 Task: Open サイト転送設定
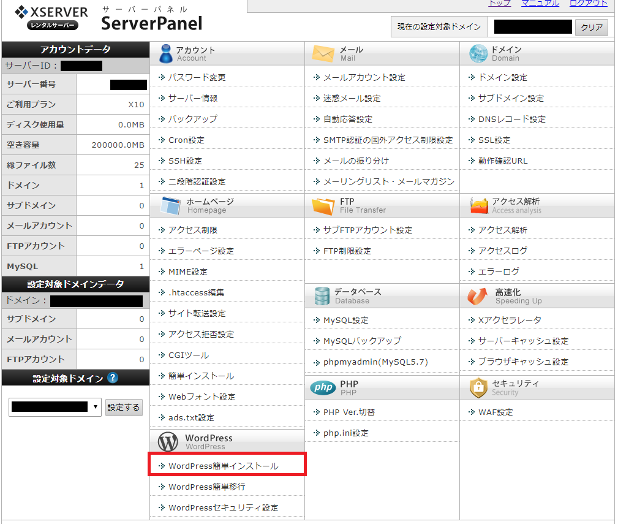pyautogui.click(x=197, y=313)
